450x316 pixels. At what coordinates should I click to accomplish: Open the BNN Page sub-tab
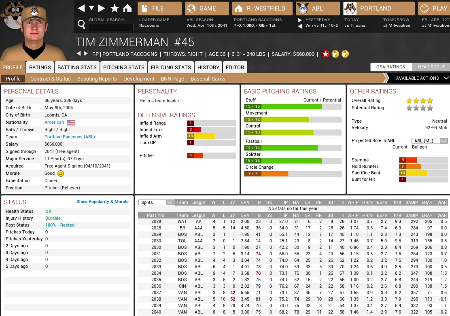pos(172,78)
